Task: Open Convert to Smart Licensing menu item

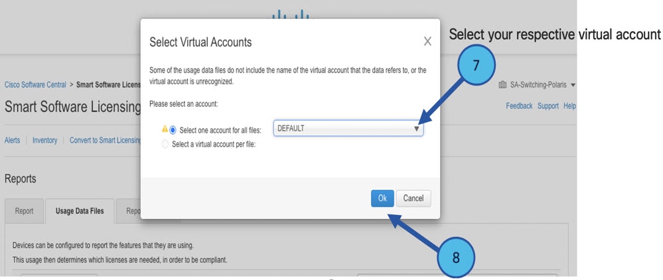Action: [x=106, y=141]
